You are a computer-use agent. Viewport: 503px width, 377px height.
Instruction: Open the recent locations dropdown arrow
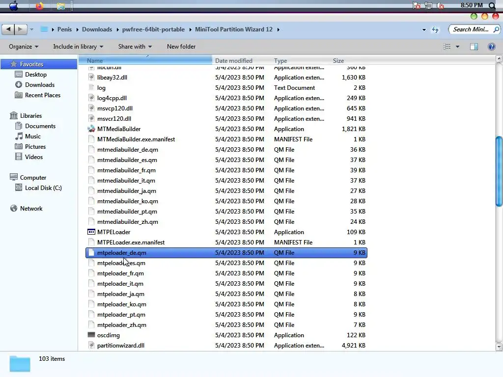(x=32, y=29)
